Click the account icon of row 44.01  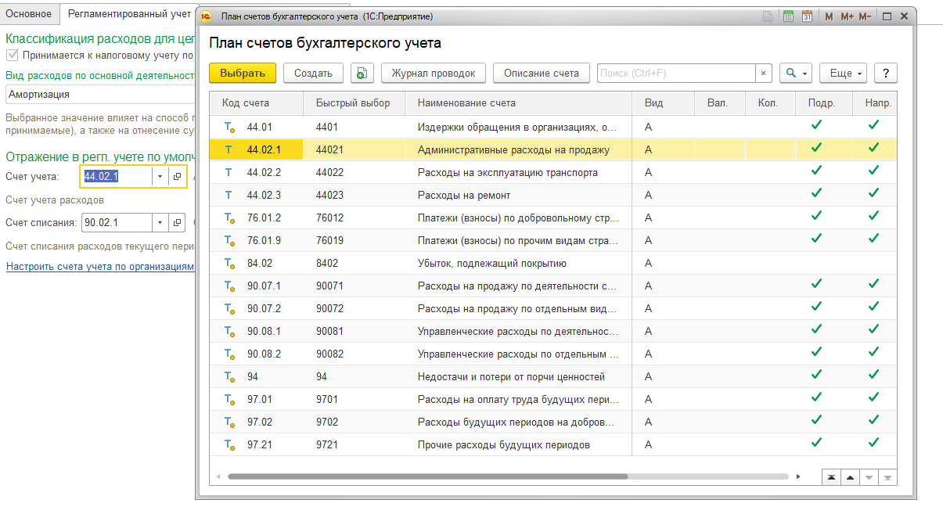click(229, 127)
